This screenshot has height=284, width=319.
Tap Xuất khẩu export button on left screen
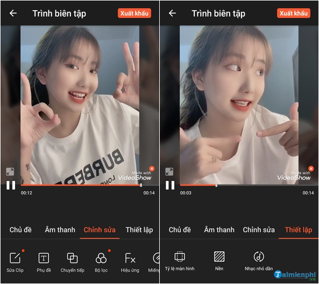134,13
